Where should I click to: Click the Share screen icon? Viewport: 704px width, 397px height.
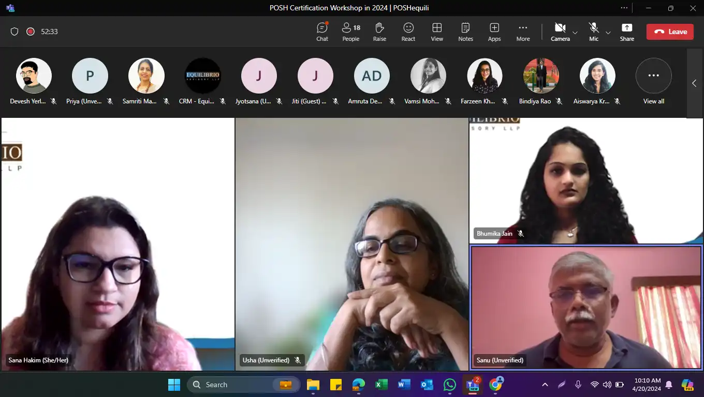click(627, 32)
